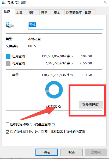Click the 本地磁盘 type value
Viewport: 109px width, 159px height.
(x=34, y=39)
